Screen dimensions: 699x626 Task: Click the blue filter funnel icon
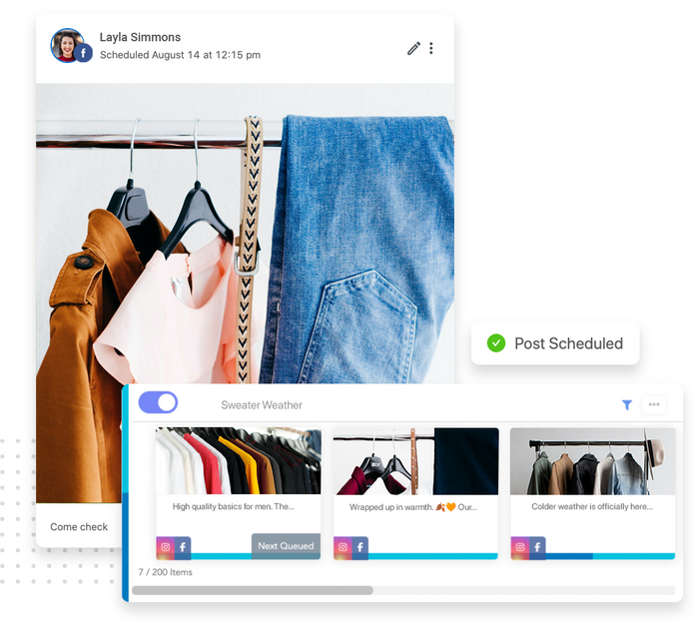coord(627,405)
